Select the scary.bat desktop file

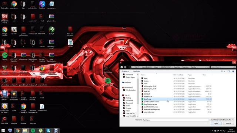(33, 120)
